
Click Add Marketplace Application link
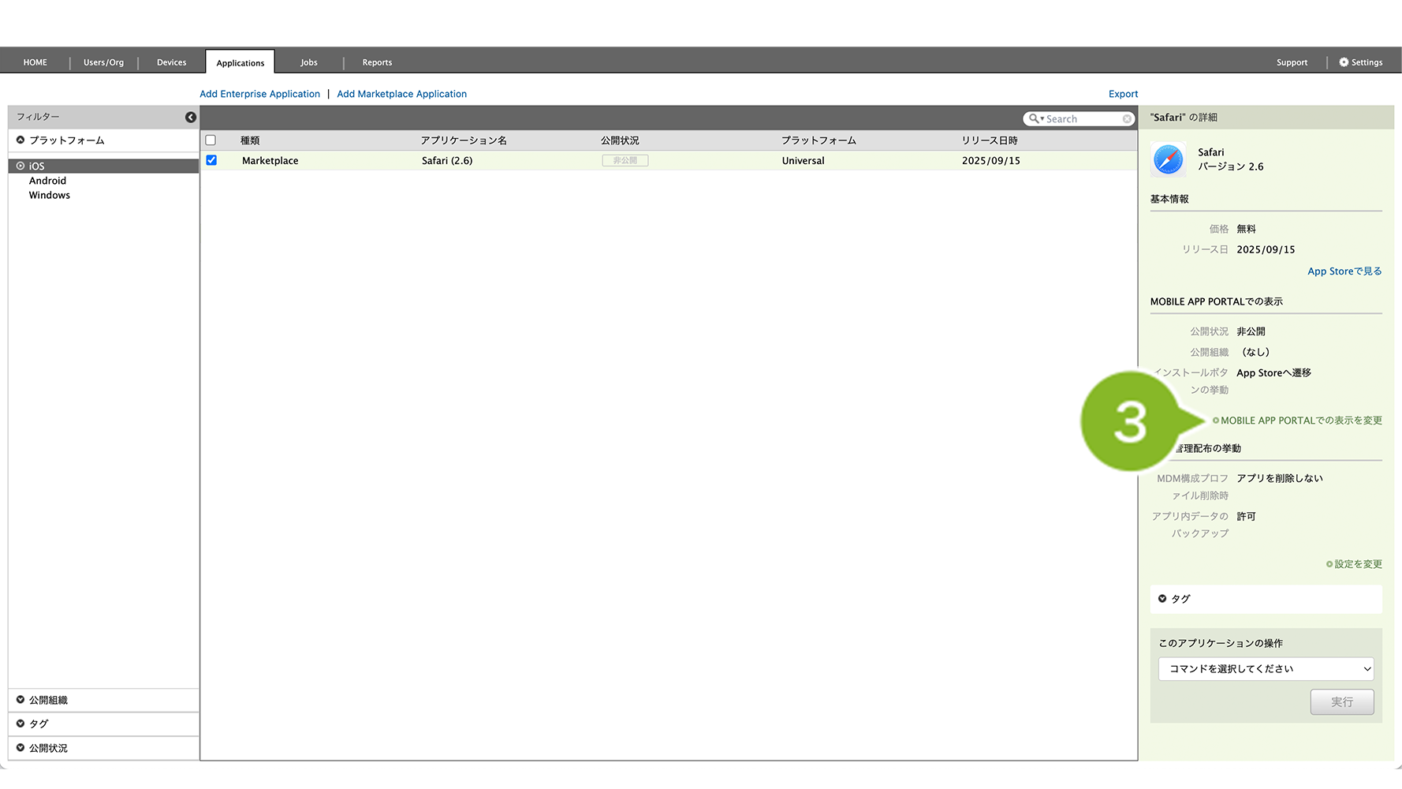(401, 94)
